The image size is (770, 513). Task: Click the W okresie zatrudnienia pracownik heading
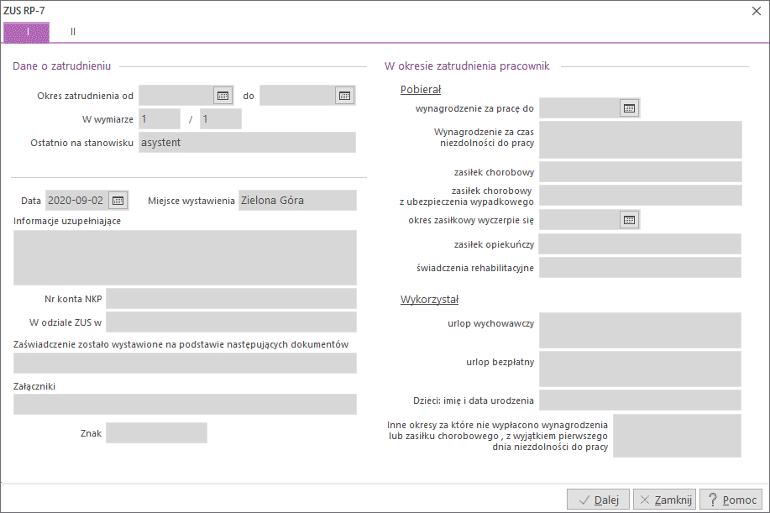[x=467, y=65]
